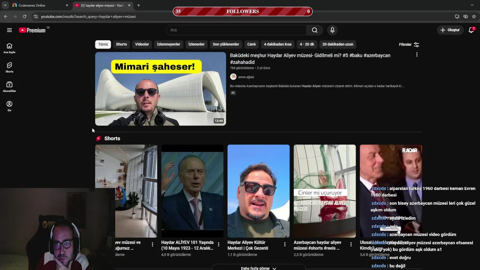The height and width of the screenshot is (270, 480).
Task: Close the YouTube tab
Action: point(129,5)
